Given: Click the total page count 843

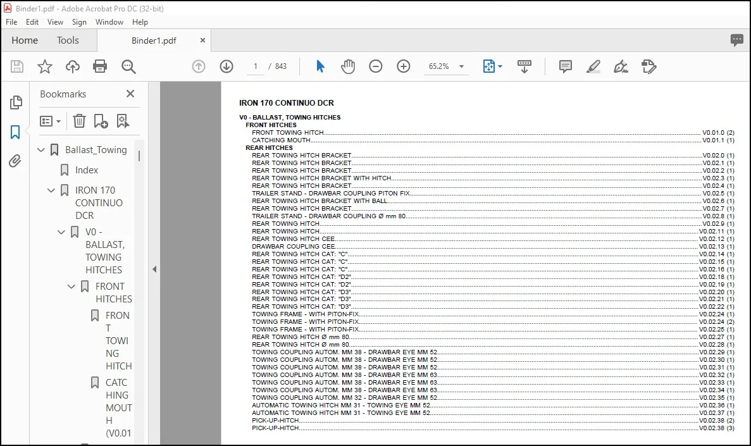Looking at the screenshot, I should [x=281, y=66].
